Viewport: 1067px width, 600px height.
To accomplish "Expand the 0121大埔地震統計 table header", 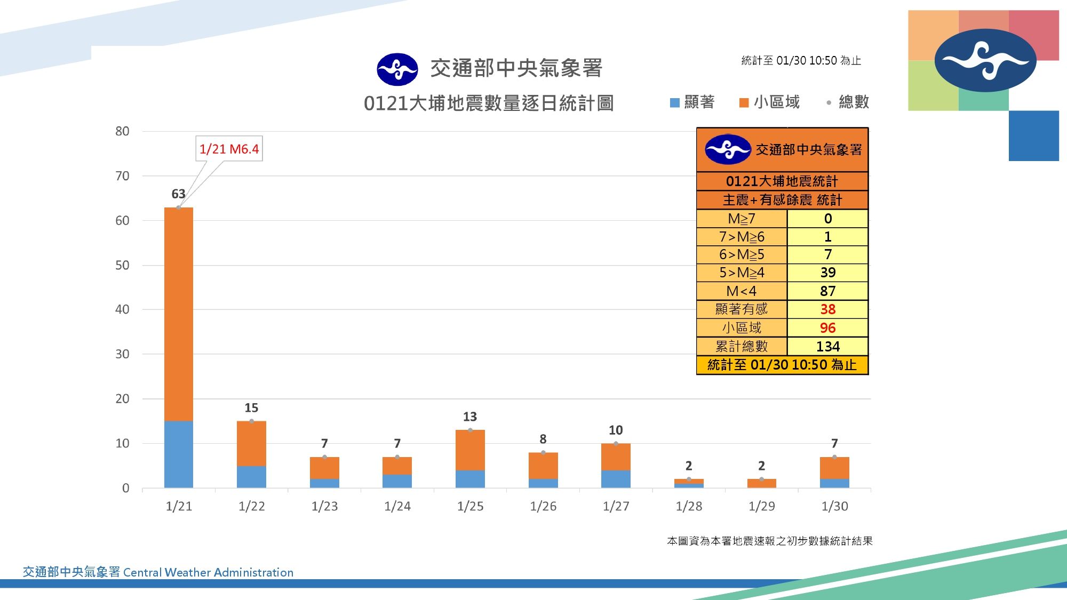I will 782,182.
